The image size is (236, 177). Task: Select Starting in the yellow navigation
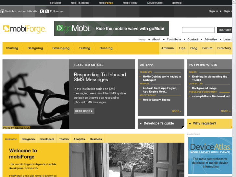(x=12, y=48)
